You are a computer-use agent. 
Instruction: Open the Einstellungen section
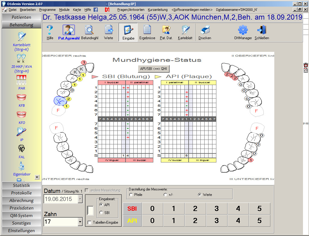pos(21,231)
